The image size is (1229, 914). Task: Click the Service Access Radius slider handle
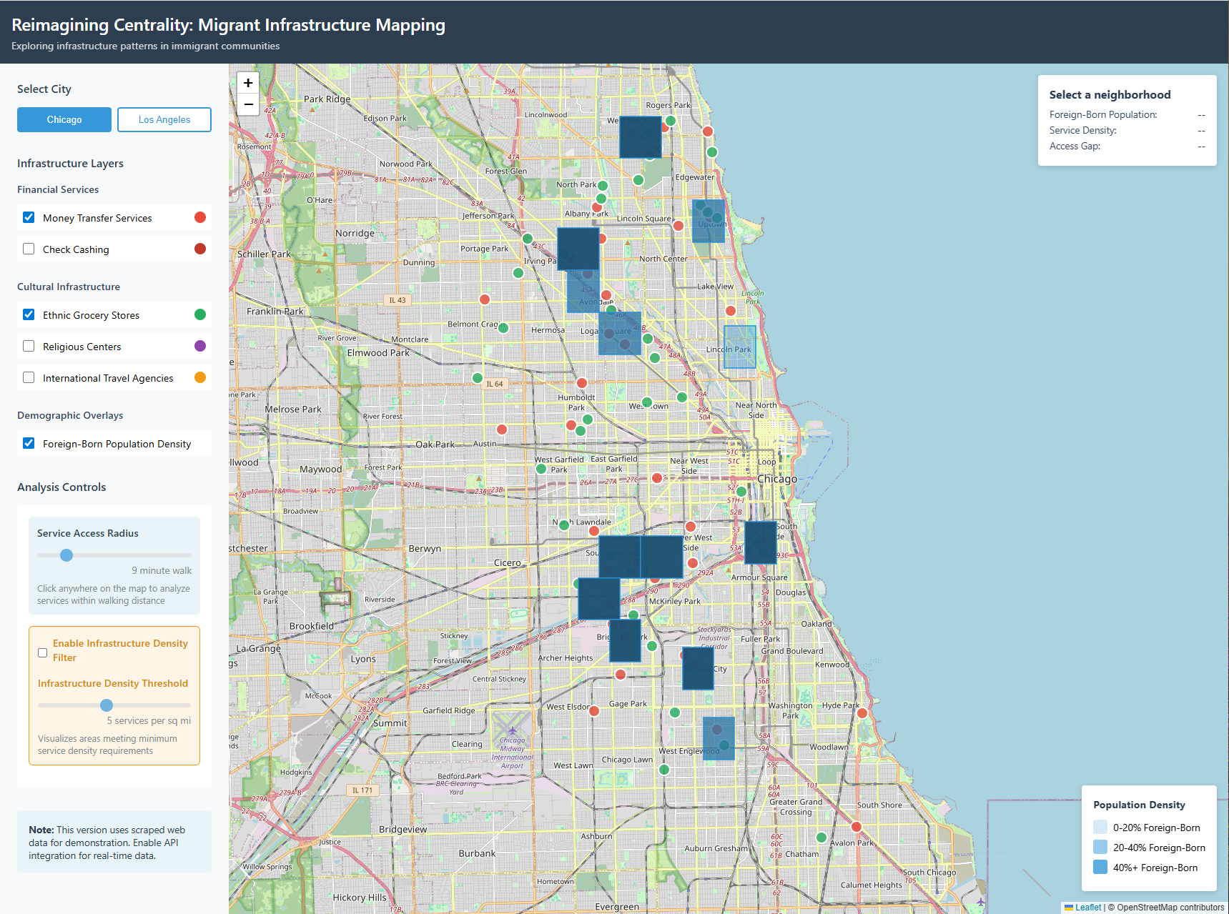pos(66,555)
